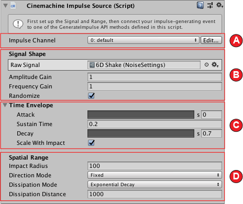
Task: Toggle the Randomize checkbox
Action: pyautogui.click(x=91, y=96)
